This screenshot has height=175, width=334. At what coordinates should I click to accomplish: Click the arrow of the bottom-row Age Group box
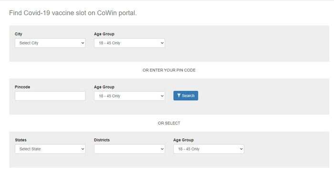241,149
